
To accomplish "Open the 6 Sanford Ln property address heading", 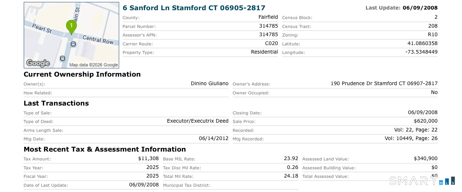I will pos(194,8).
